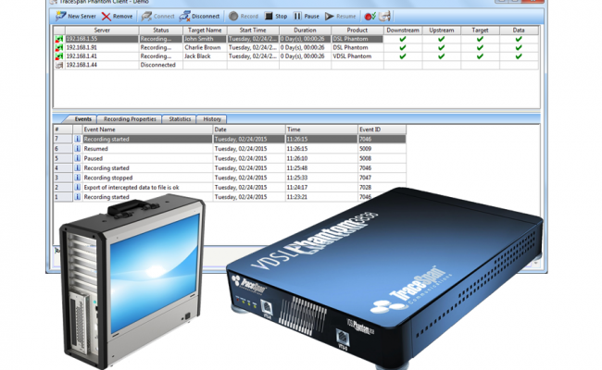The image size is (602, 370).
Task: Select disconnected server 192.168.1.44
Action: (295, 65)
